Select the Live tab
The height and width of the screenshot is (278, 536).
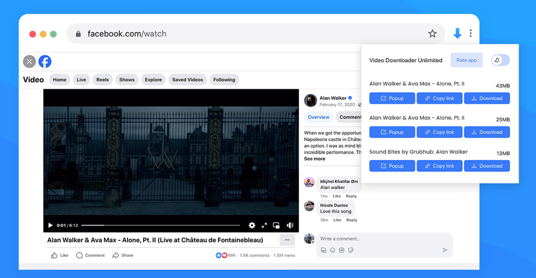tap(81, 80)
